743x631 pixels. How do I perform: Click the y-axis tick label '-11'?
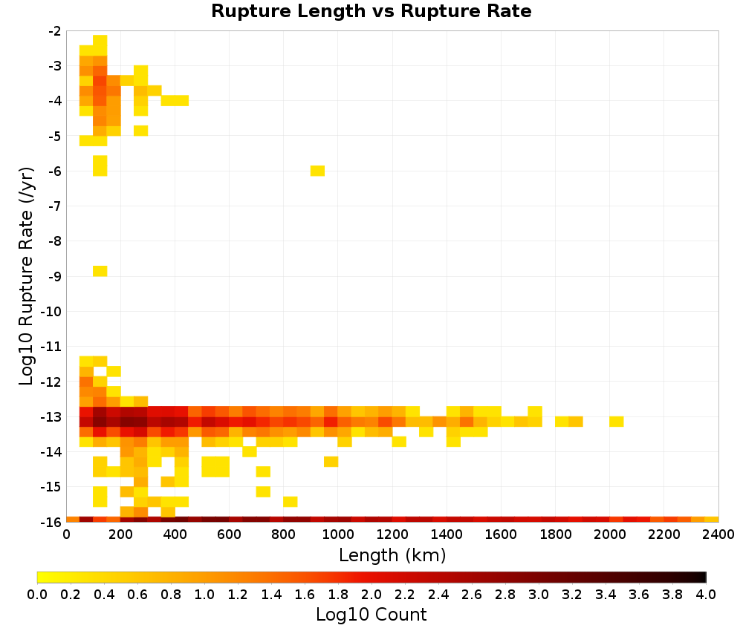point(51,347)
